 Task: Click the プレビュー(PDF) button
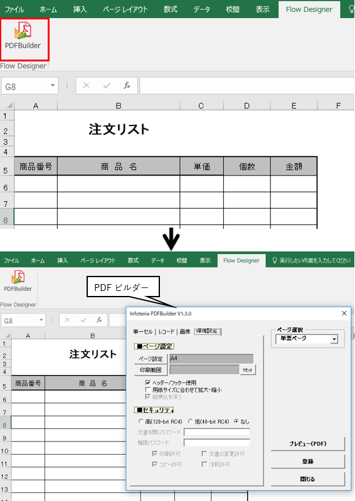pyautogui.click(x=308, y=443)
